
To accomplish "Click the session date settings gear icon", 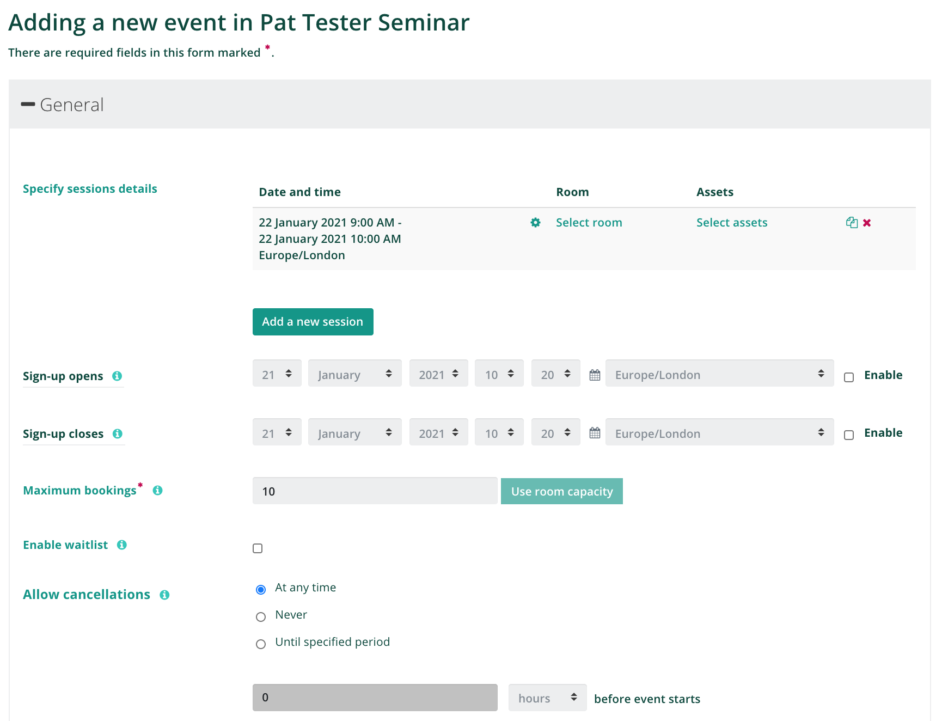I will tap(535, 223).
